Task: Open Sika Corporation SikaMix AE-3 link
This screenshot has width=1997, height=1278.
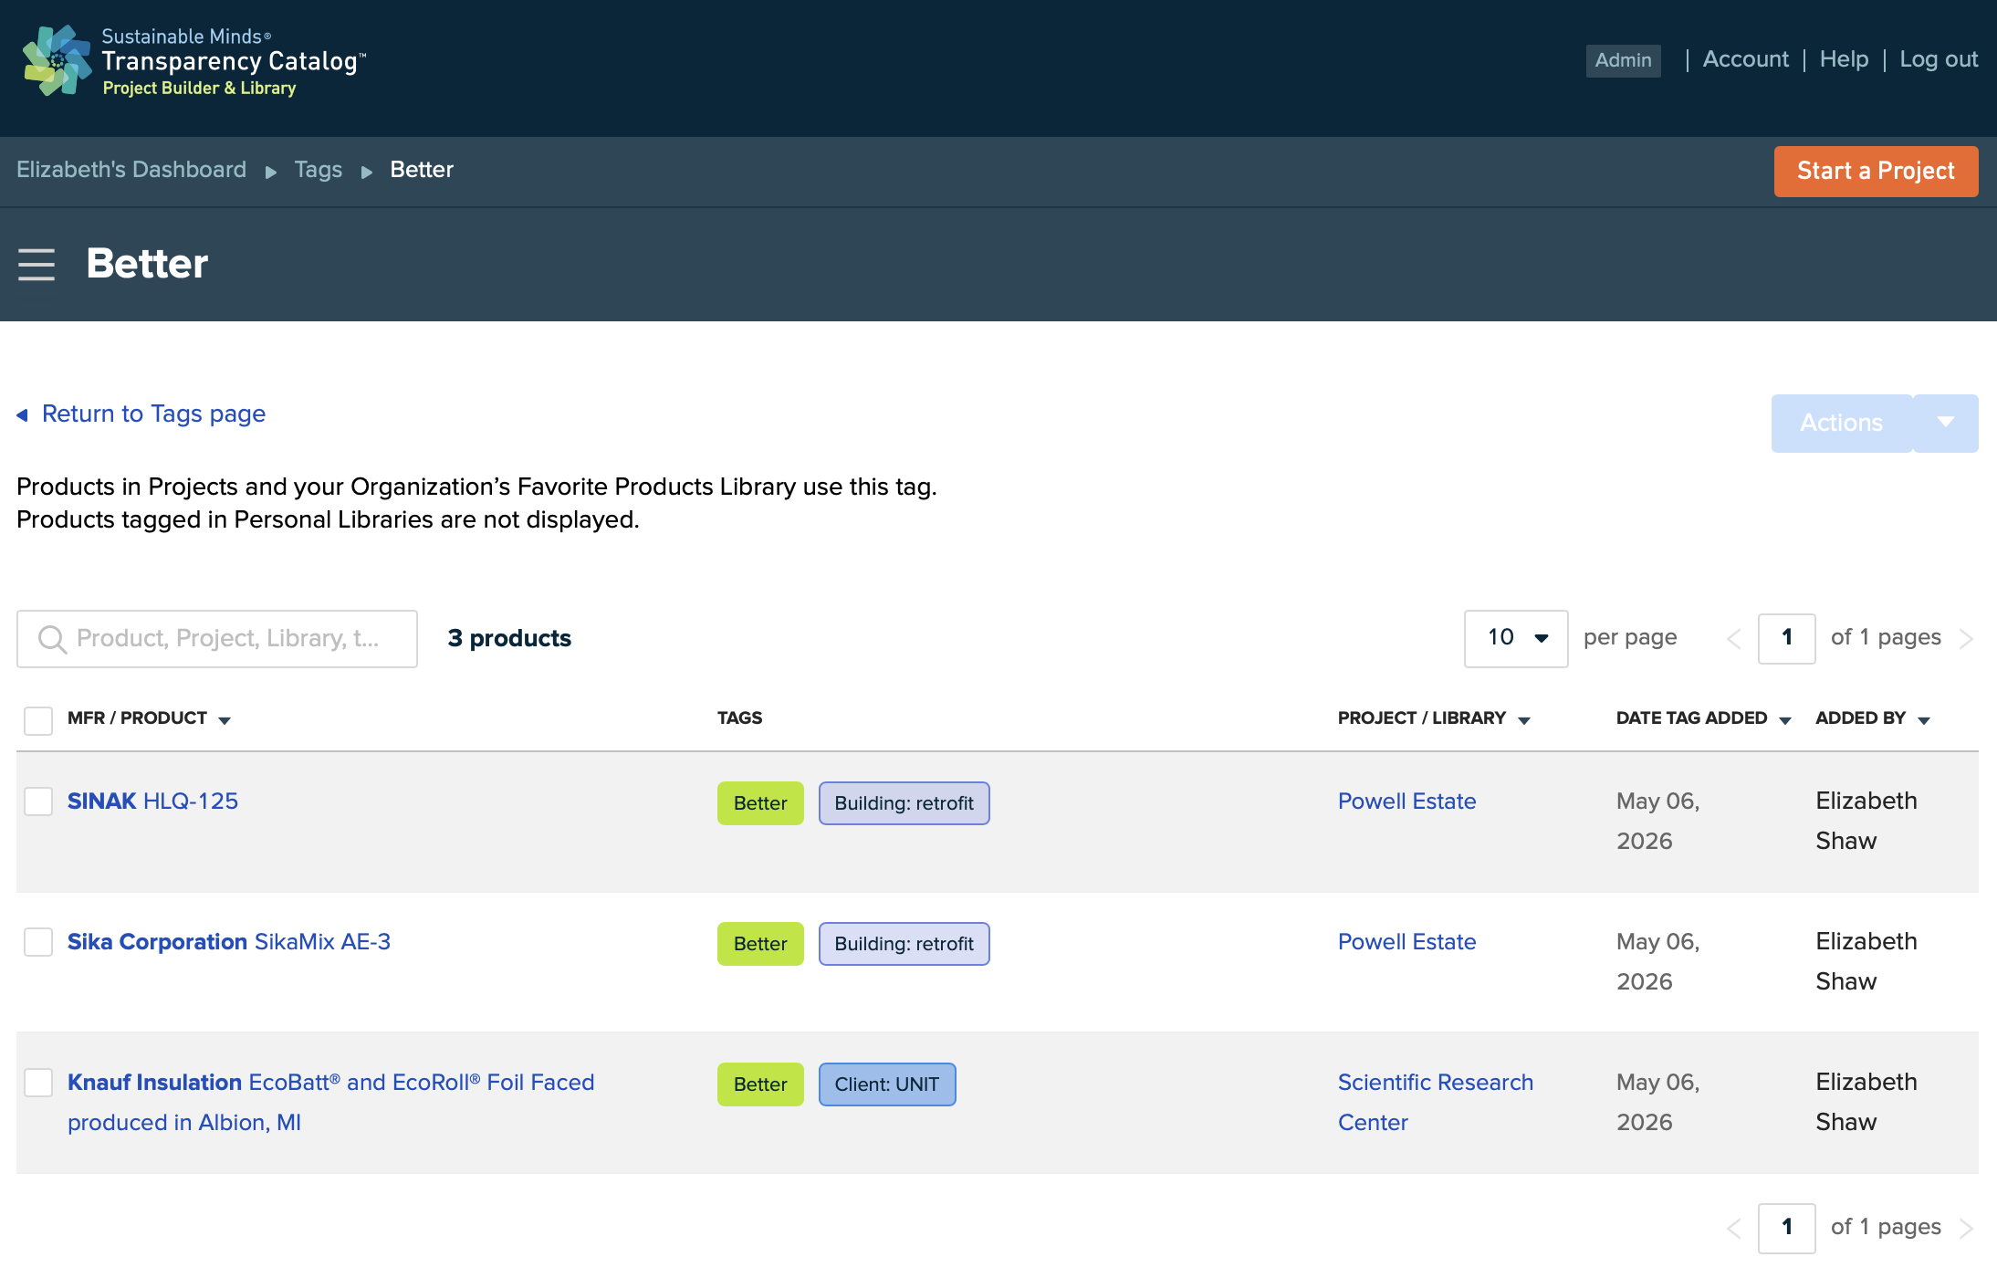Action: (x=228, y=942)
